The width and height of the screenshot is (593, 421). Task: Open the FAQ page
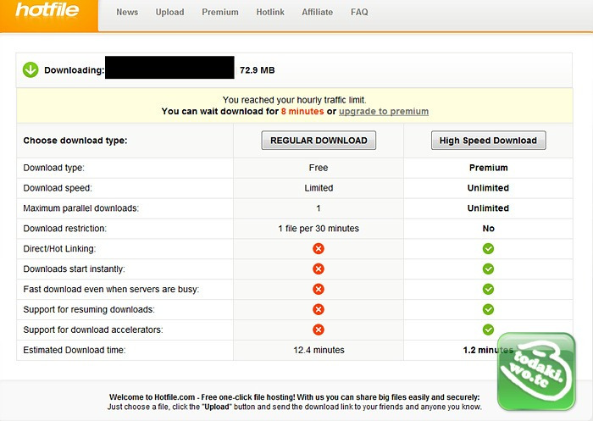(359, 12)
